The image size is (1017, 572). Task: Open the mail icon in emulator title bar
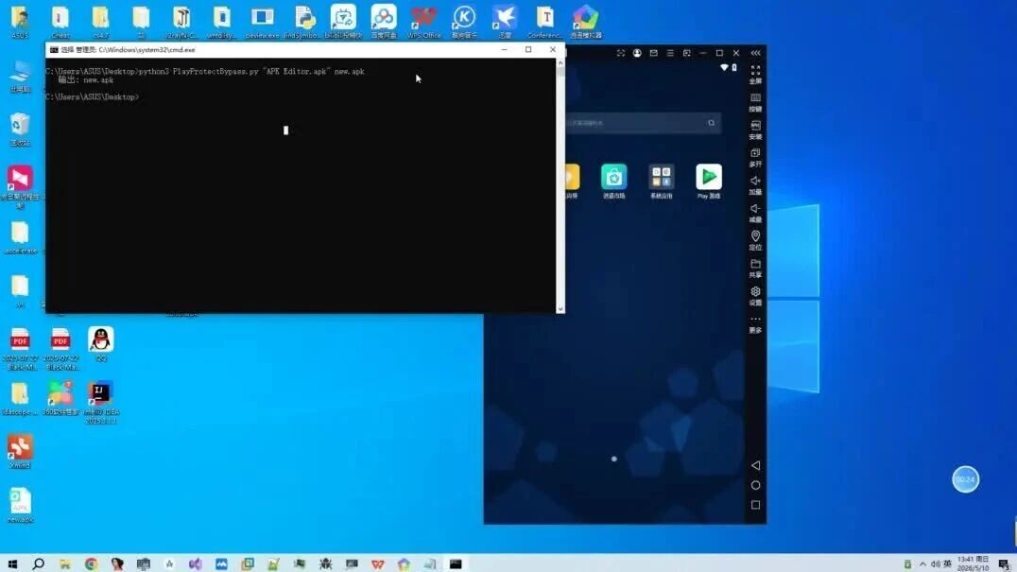point(654,53)
